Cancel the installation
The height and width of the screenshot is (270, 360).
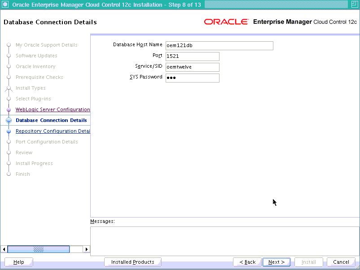tap(341, 262)
